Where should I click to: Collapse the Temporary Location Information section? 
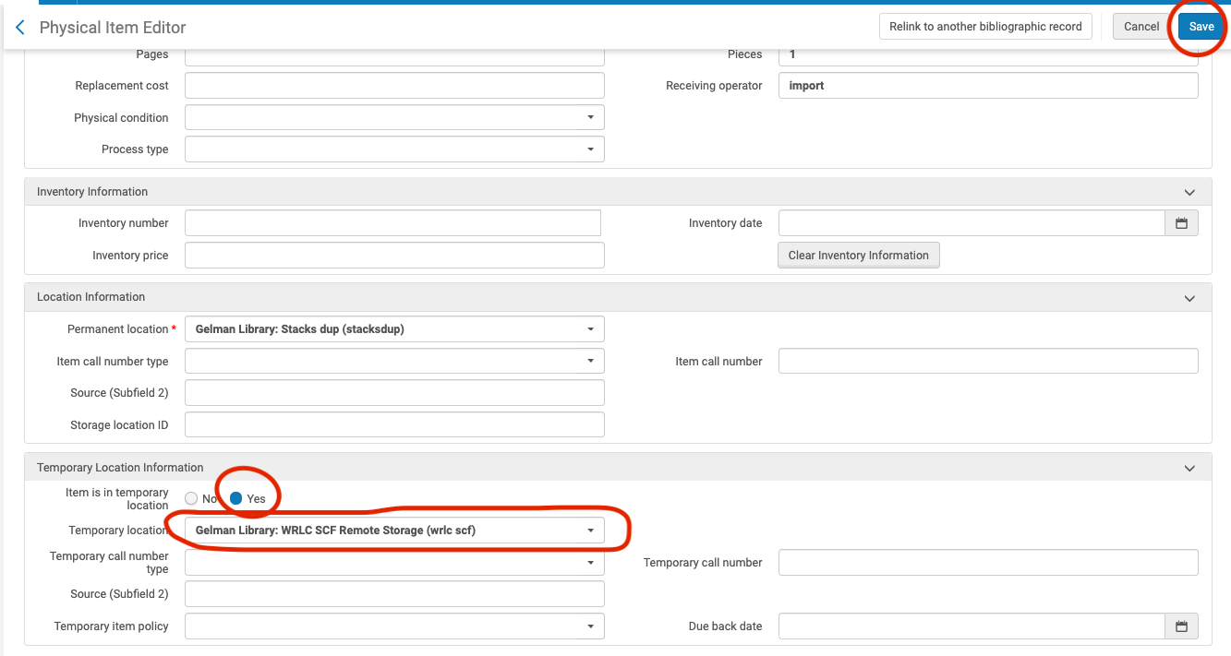[1189, 468]
